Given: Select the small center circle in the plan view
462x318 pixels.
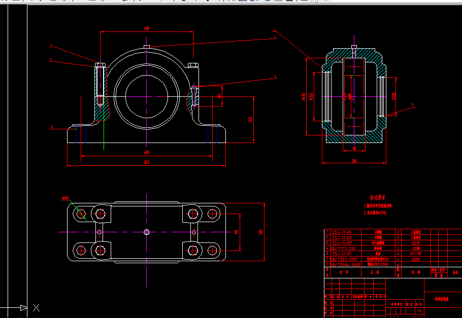Looking at the screenshot, I should pos(146,232).
